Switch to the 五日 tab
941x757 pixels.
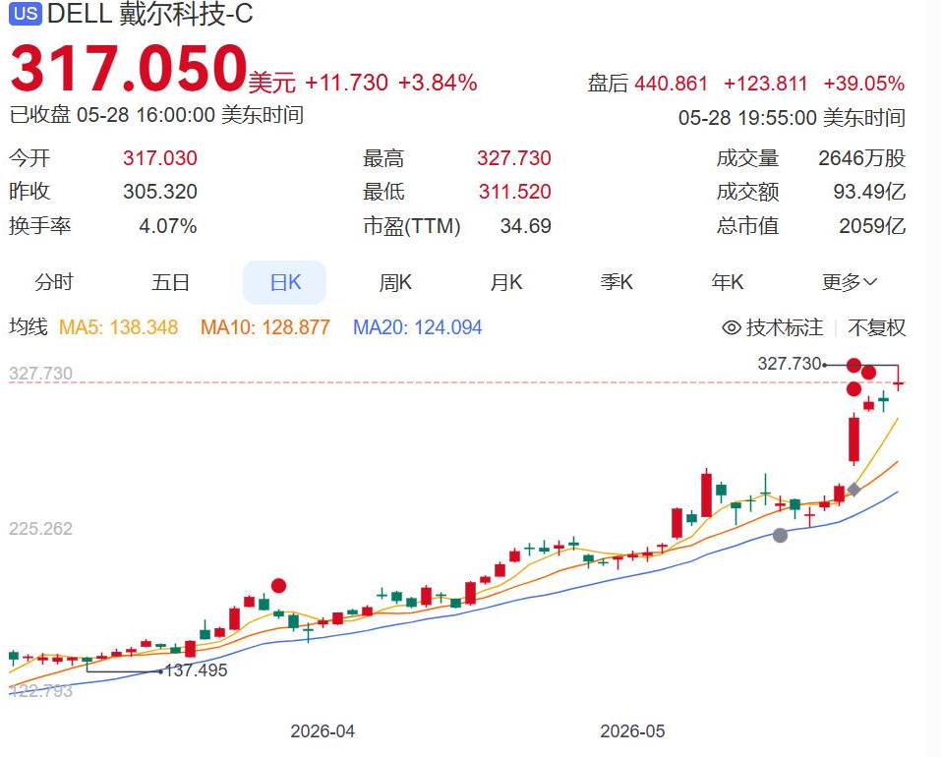(170, 282)
